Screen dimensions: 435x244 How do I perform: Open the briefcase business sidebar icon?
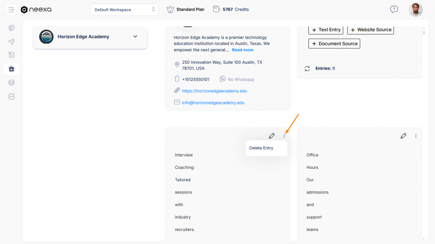coord(11,69)
